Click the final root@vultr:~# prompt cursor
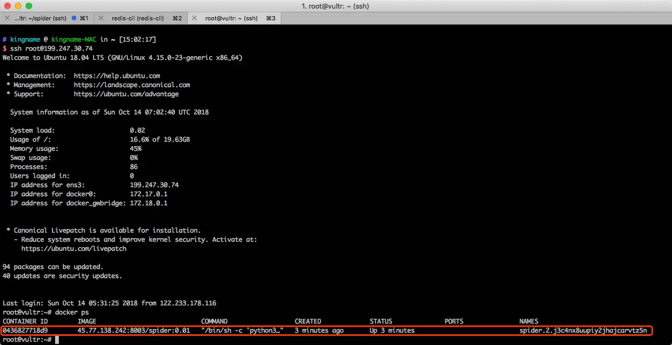 point(57,340)
